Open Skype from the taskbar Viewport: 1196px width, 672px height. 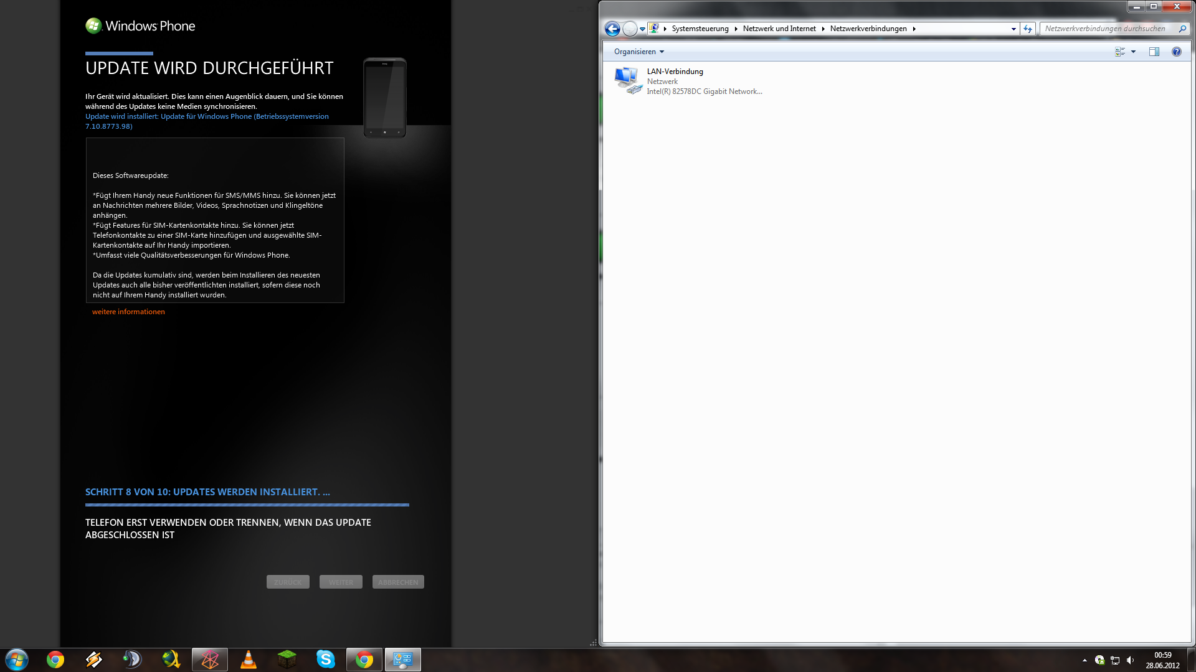pyautogui.click(x=326, y=660)
